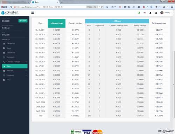Open the messages envelope icon in header

coord(156,13)
